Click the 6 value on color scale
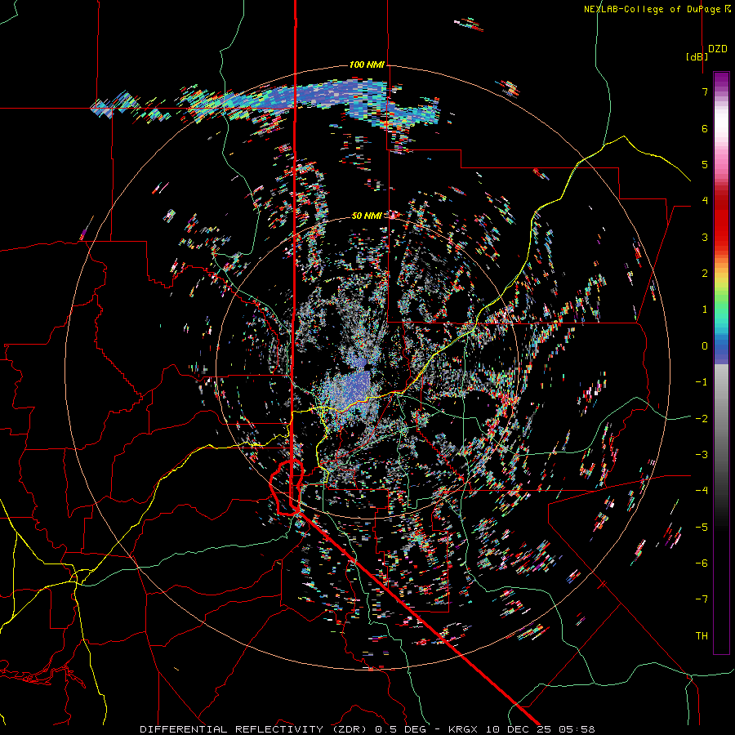The height and width of the screenshot is (735, 735). pyautogui.click(x=705, y=128)
